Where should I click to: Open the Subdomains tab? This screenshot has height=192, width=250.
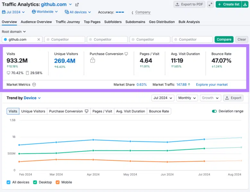[x=135, y=22]
